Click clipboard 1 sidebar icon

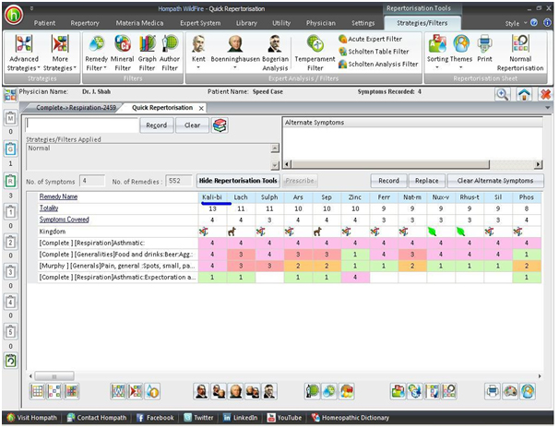pyautogui.click(x=11, y=211)
